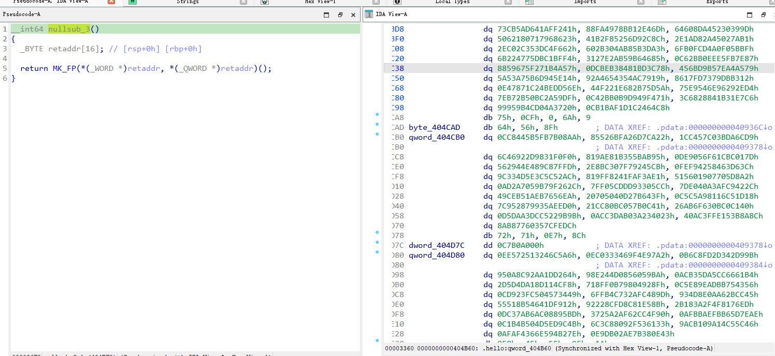This screenshot has width=775, height=356.
Task: Click value 0C7B0A000h in dword_404D7C
Action: 521,245
